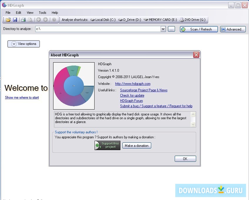
Task: Expand the Directory to analyze dropdown arrow
Action: [x=163, y=29]
